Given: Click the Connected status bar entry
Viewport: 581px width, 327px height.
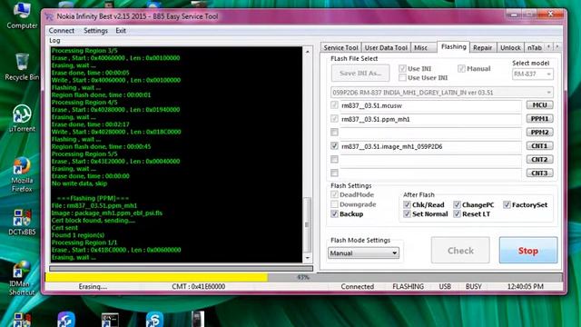Looking at the screenshot, I should [357, 287].
